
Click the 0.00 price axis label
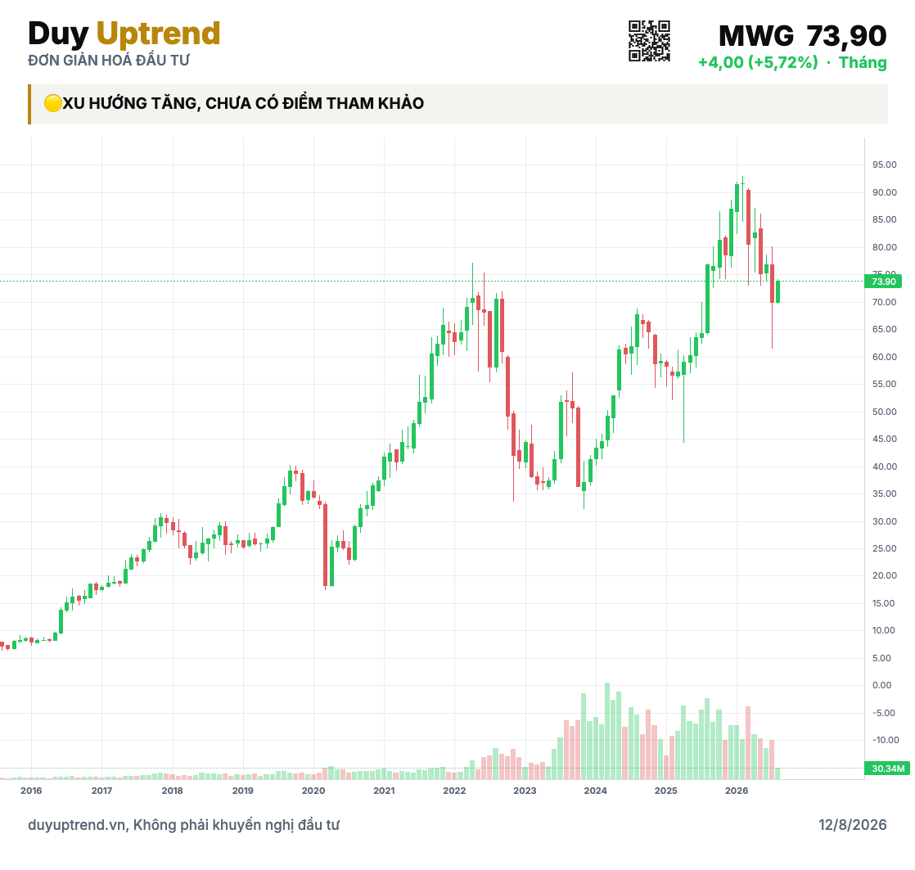[881, 686]
